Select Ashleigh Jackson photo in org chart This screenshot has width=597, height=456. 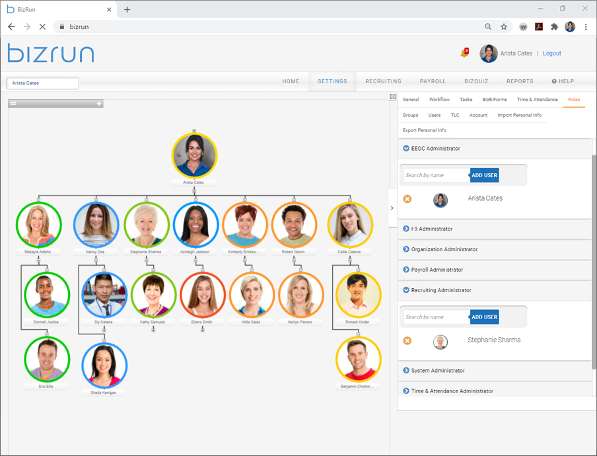[195, 225]
